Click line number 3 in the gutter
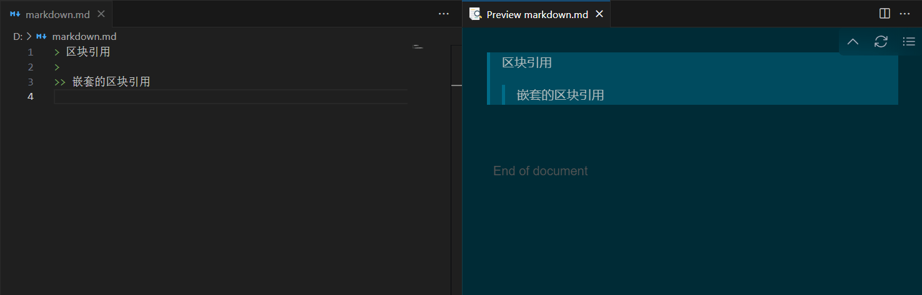The width and height of the screenshot is (922, 295). pos(30,82)
